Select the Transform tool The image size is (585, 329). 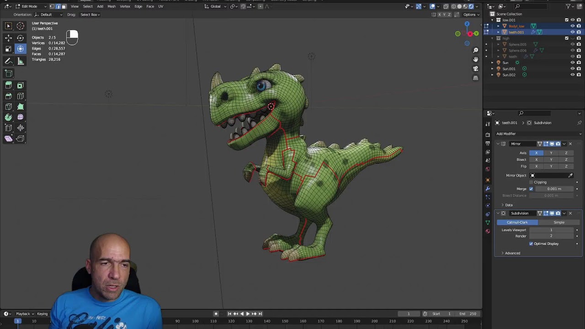[21, 49]
